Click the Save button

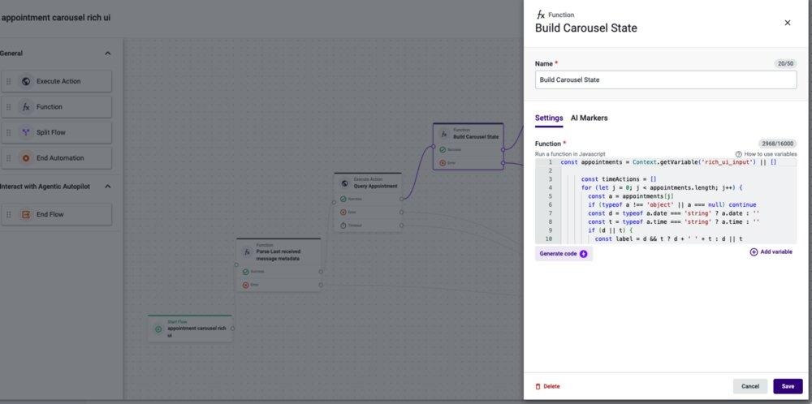788,386
